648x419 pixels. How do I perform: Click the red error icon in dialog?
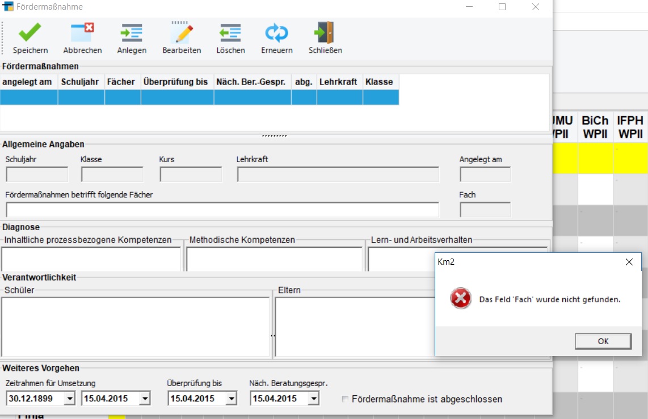(460, 298)
